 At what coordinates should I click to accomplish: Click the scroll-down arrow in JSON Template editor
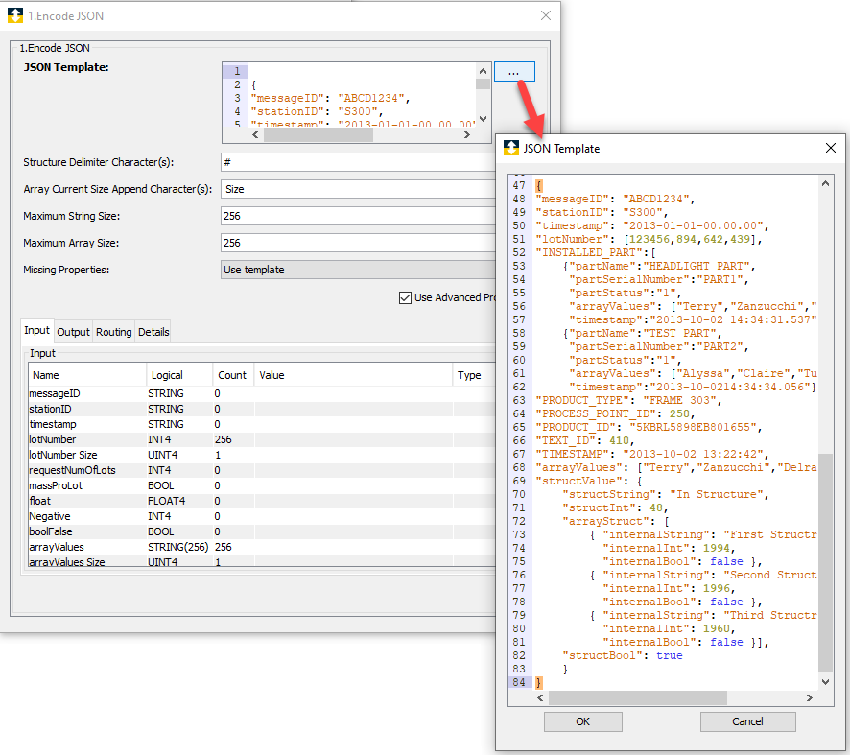coord(824,682)
